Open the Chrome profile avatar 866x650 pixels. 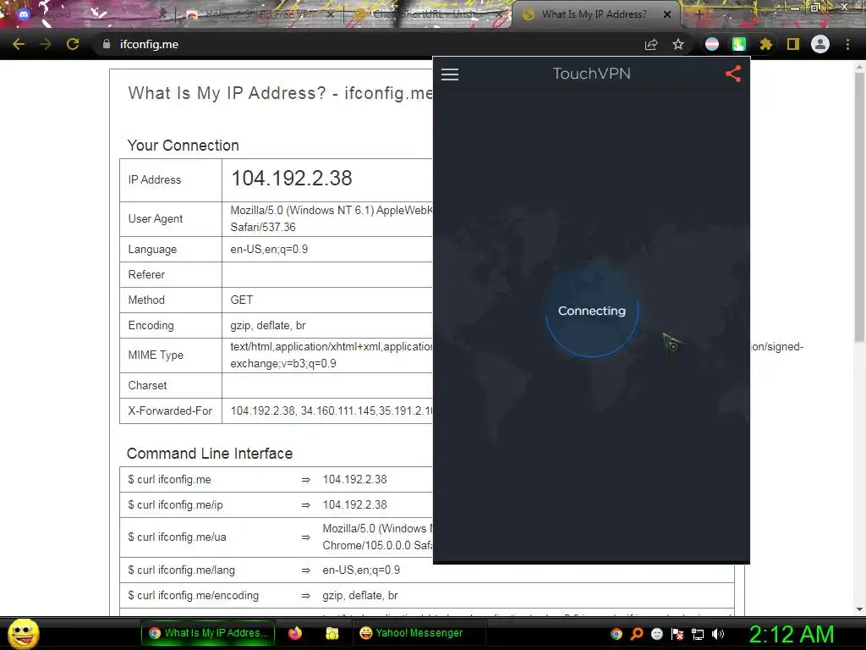point(820,44)
